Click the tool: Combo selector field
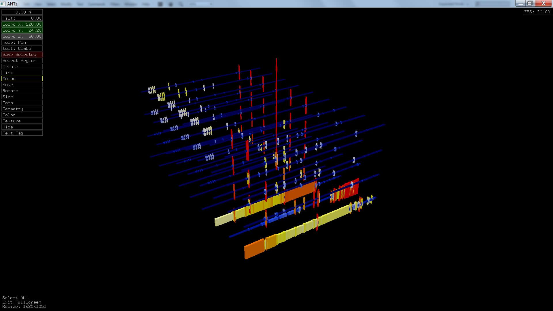The image size is (553, 311). [x=22, y=48]
